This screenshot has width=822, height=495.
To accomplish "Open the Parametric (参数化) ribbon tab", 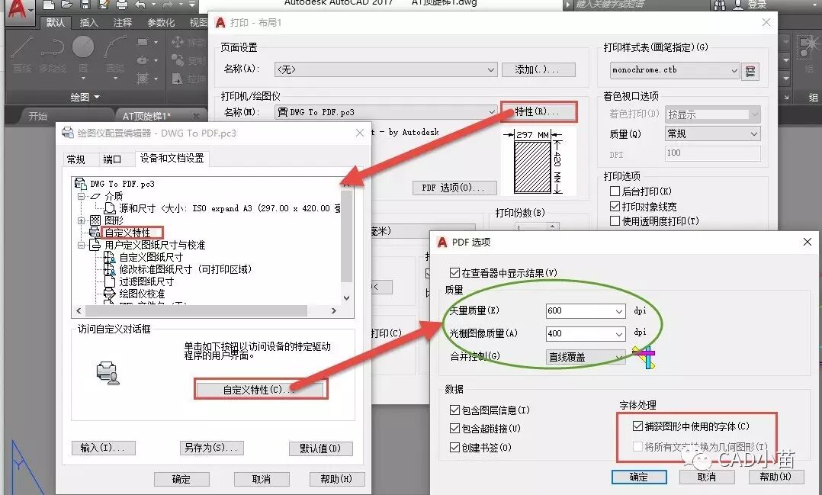I will [x=161, y=23].
